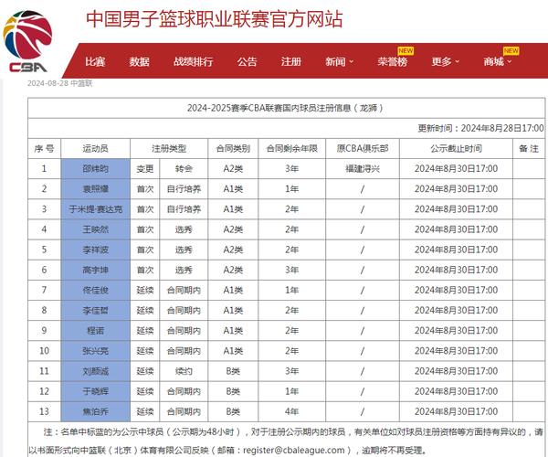Go to 战绩排行 in navigation bar
The image size is (548, 457).
point(193,61)
